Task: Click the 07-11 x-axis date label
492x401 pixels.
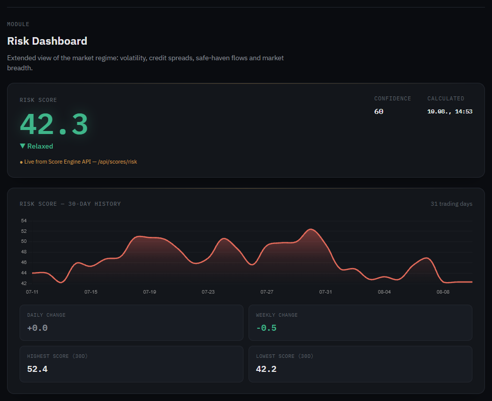Action: click(x=32, y=292)
